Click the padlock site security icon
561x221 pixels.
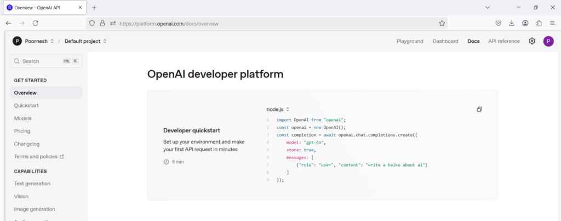tap(102, 23)
